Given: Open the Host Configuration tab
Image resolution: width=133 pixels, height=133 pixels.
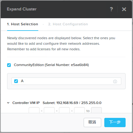Looking at the screenshot, I should (x=68, y=24).
